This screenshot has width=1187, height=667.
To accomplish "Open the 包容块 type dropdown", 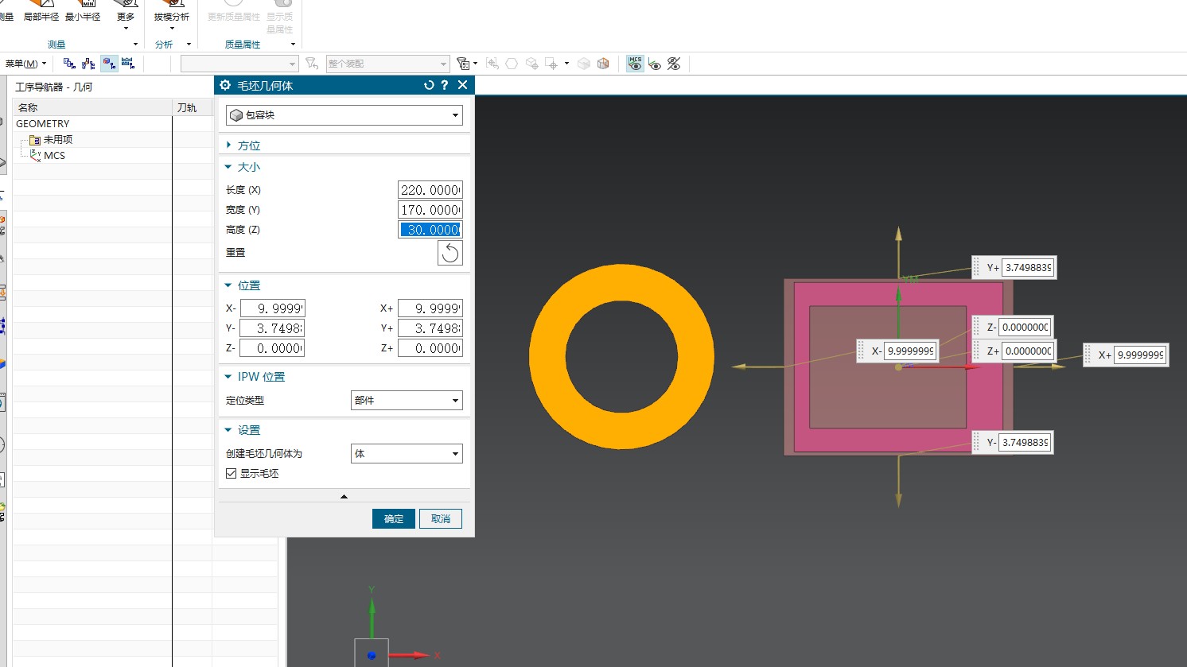I will (x=344, y=115).
